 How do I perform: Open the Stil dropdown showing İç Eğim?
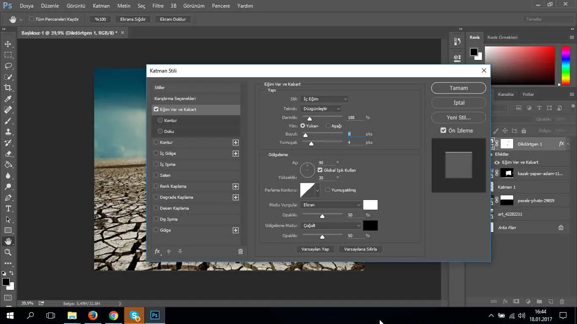(324, 99)
